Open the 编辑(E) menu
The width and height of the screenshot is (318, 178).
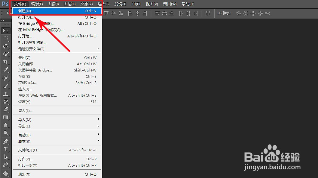(x=37, y=4)
